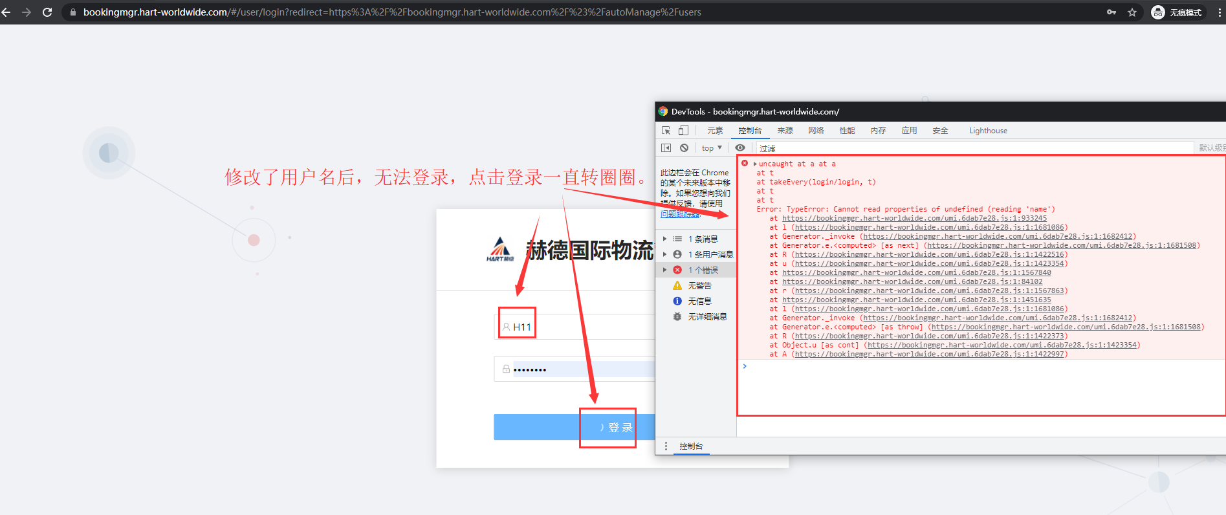The width and height of the screenshot is (1226, 515).
Task: Click the 过滤 console filter field
Action: [x=970, y=148]
